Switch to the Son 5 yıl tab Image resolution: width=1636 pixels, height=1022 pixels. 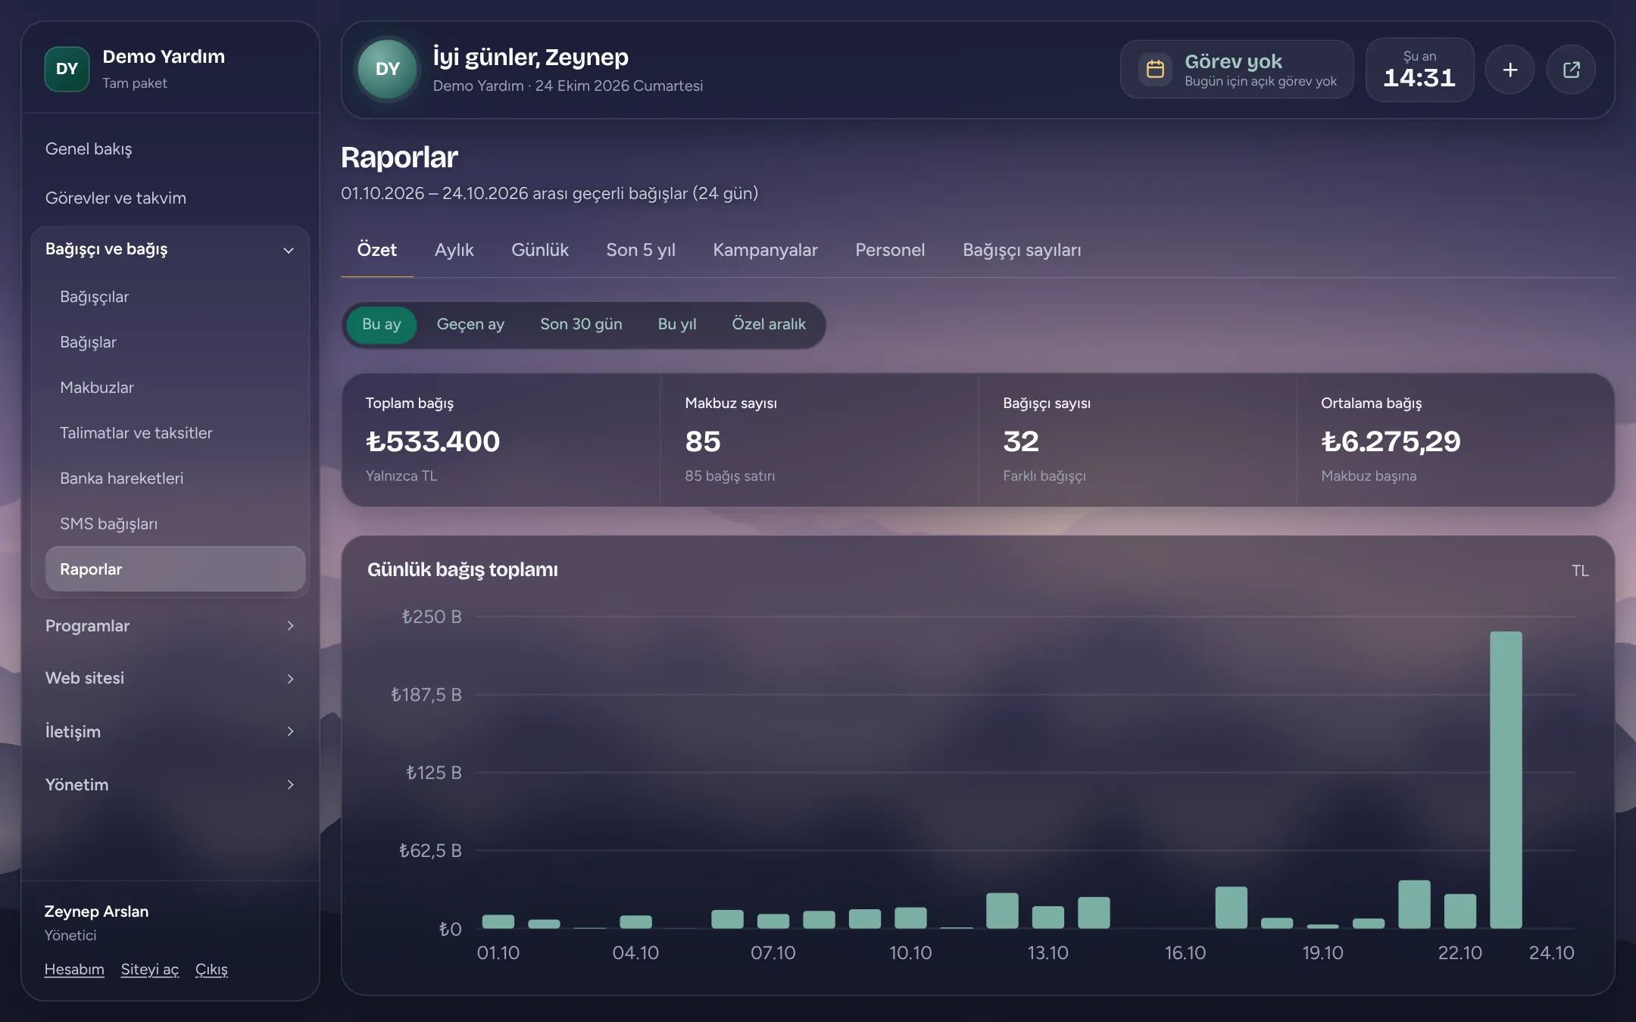641,251
